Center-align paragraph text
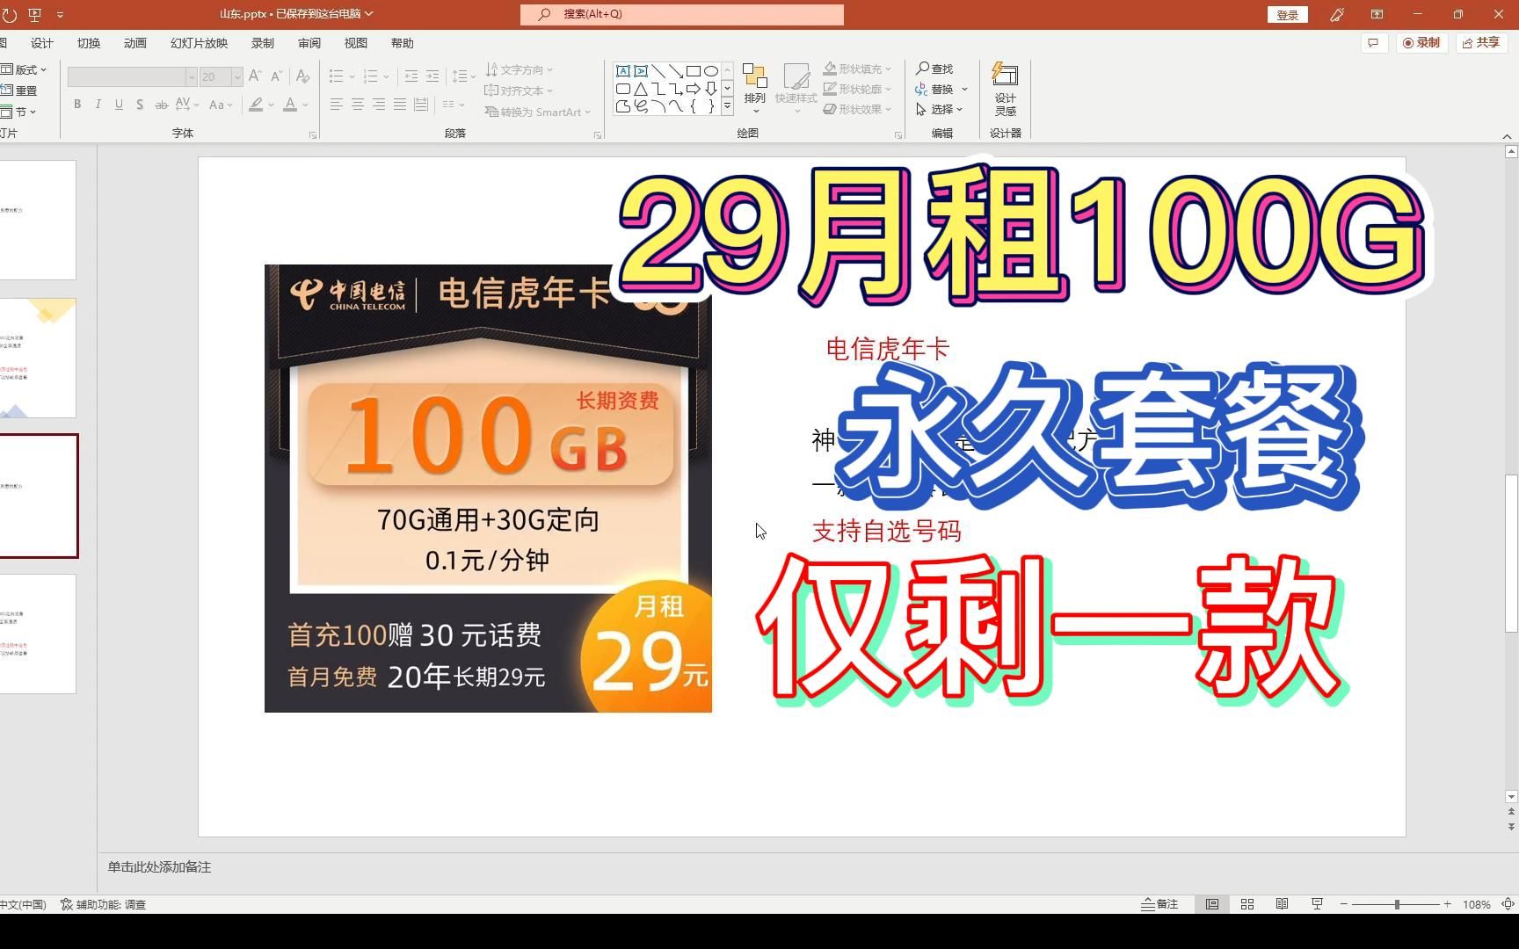 [x=357, y=105]
